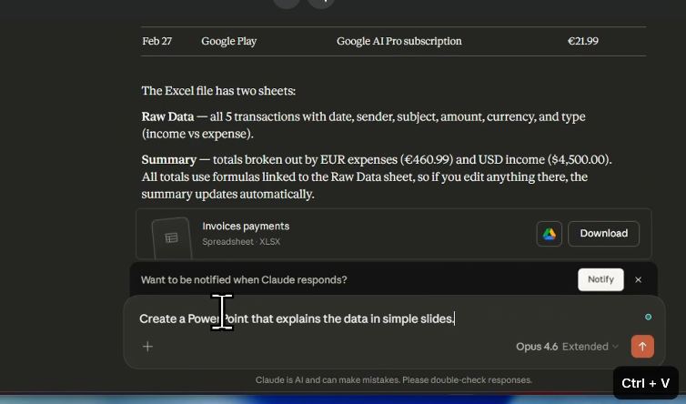Click the small teal dot indicator in the message box
Viewport: 686px width, 404px height.
(x=648, y=318)
